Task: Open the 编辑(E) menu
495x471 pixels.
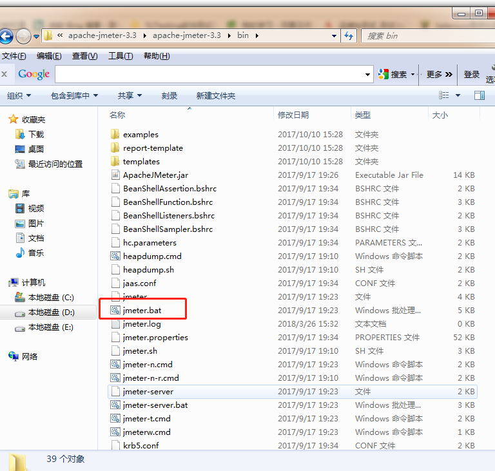Action: point(49,56)
